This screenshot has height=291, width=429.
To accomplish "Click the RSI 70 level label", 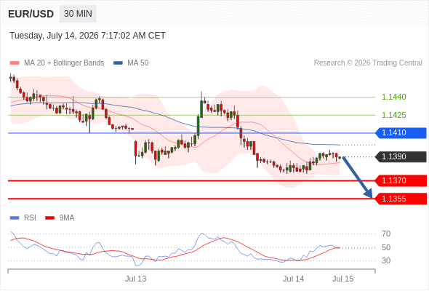I will click(x=386, y=234).
